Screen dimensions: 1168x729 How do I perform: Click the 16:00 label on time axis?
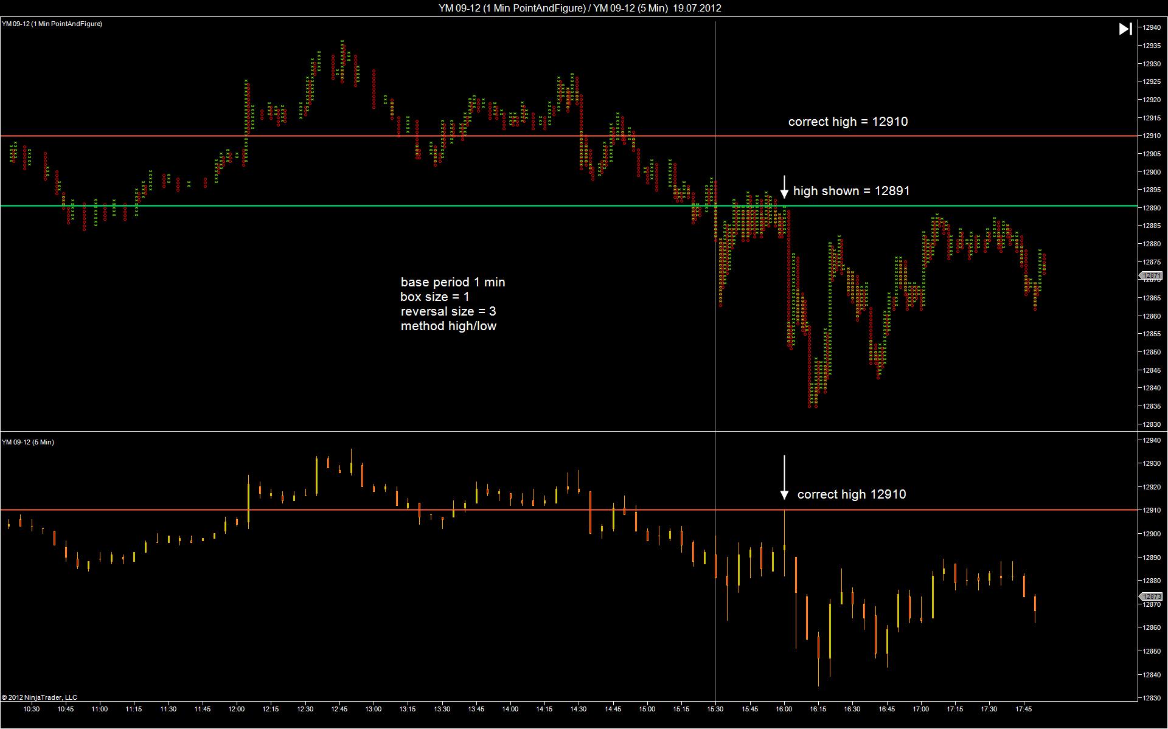784,709
